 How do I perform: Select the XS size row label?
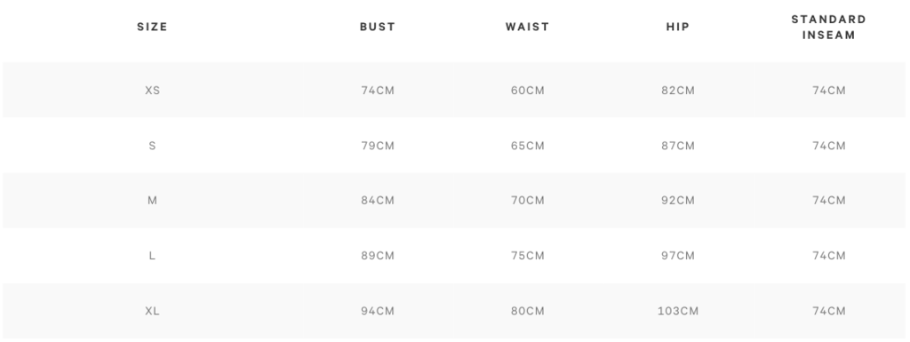point(152,91)
